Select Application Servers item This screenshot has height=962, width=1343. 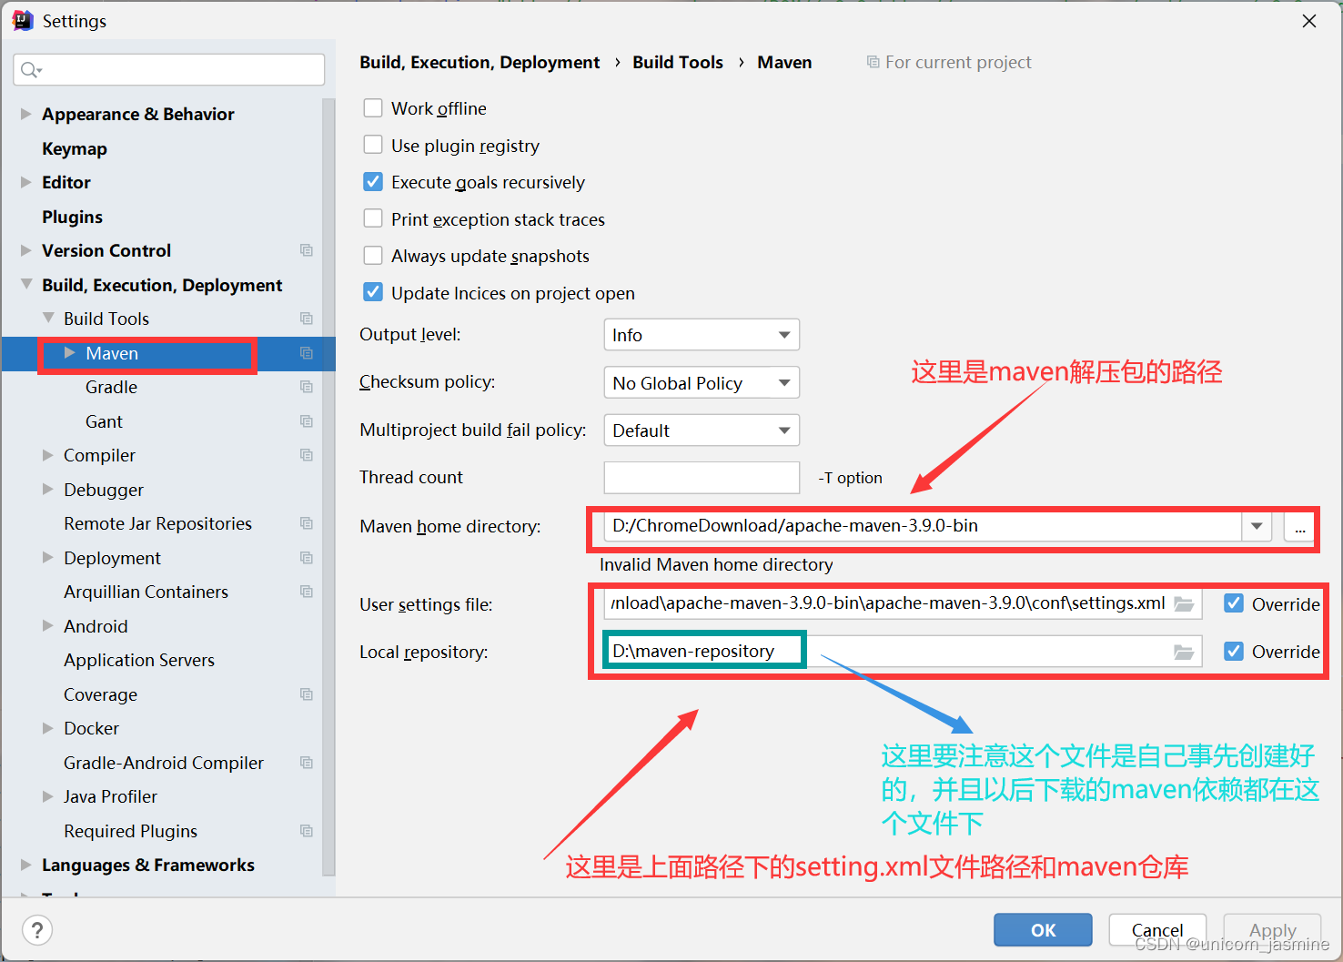[x=139, y=660]
